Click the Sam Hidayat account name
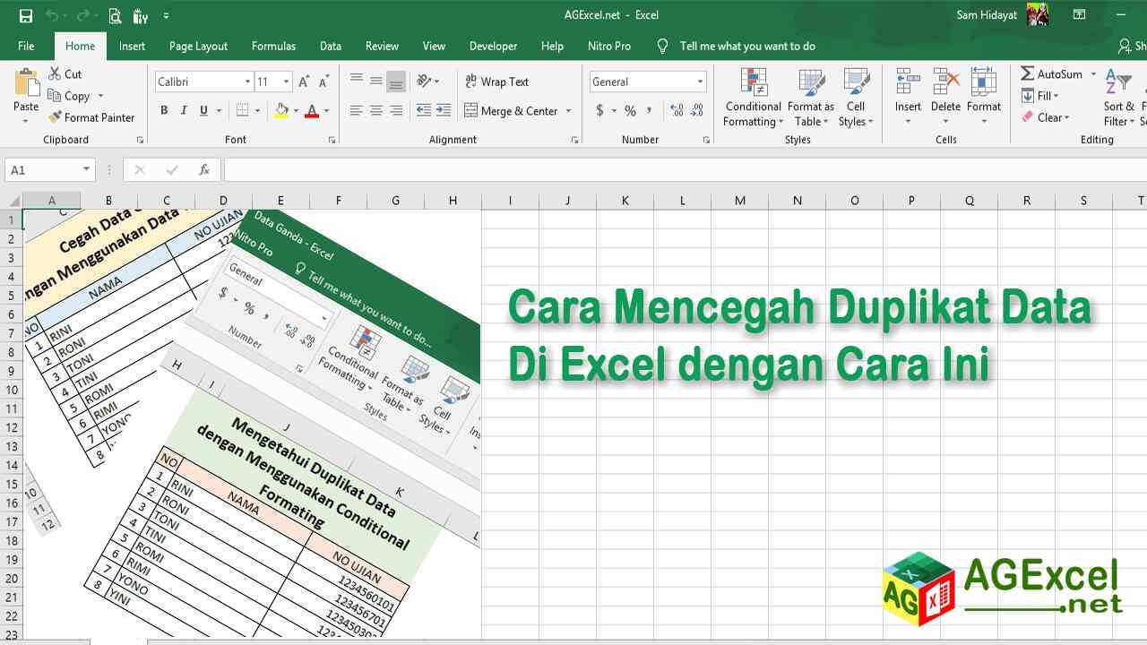 pyautogui.click(x=987, y=15)
